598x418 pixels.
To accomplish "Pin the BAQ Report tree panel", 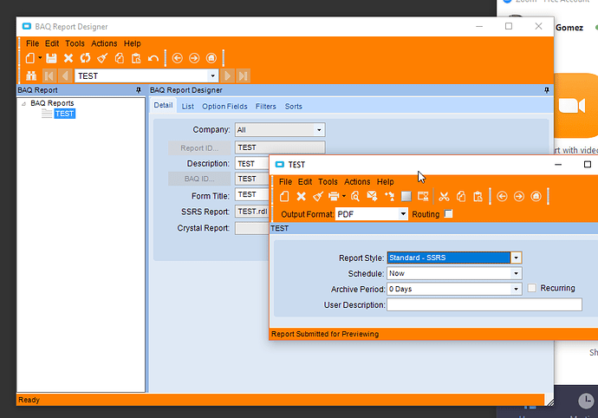I will (x=139, y=90).
